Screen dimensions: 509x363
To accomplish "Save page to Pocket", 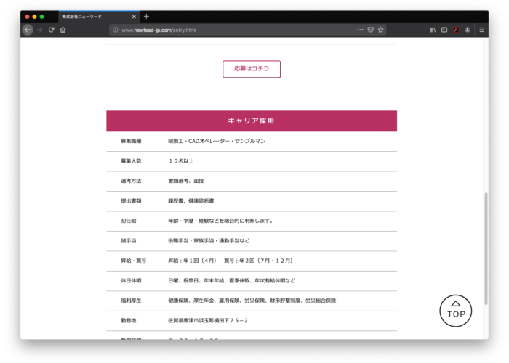I will pyautogui.click(x=370, y=30).
